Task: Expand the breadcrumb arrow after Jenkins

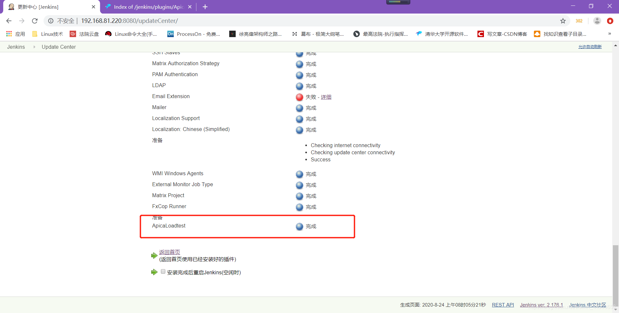Action: point(34,47)
